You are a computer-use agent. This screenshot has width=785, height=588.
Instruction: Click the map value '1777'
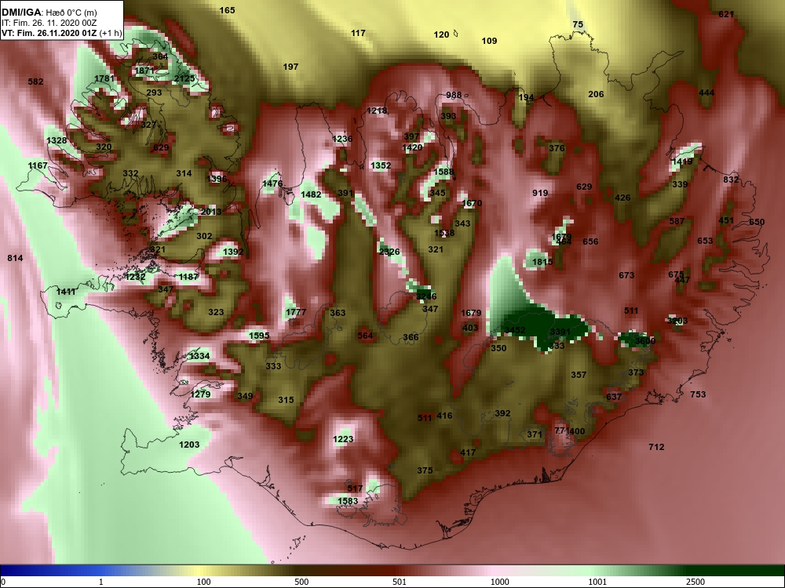click(x=295, y=312)
